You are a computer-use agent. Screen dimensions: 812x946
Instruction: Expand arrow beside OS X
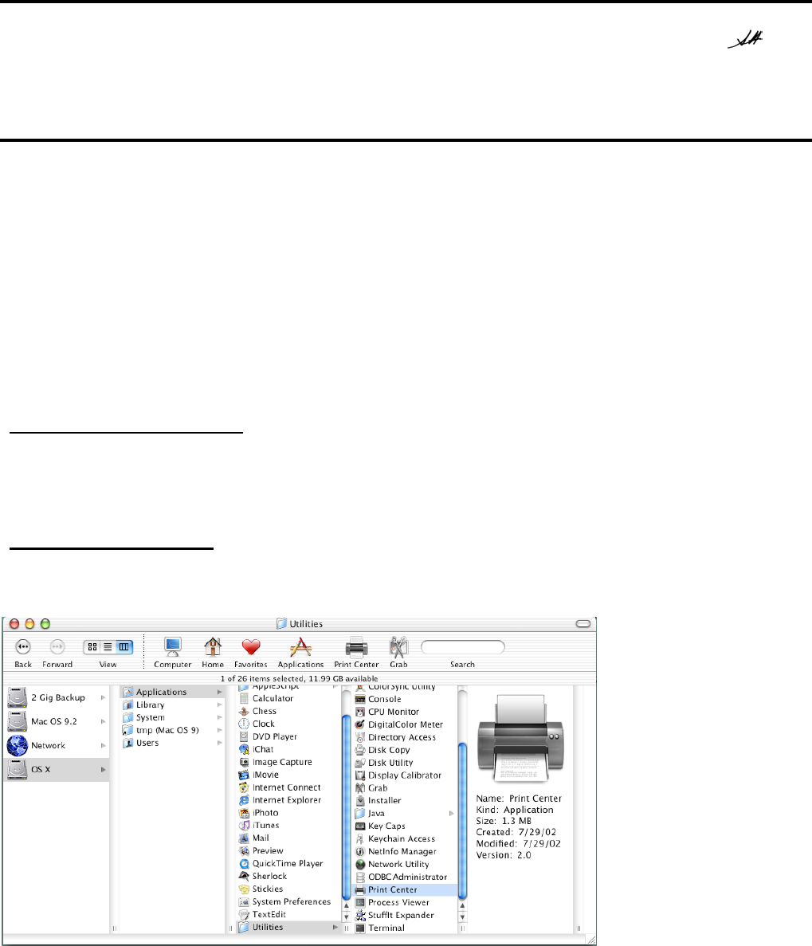click(103, 770)
